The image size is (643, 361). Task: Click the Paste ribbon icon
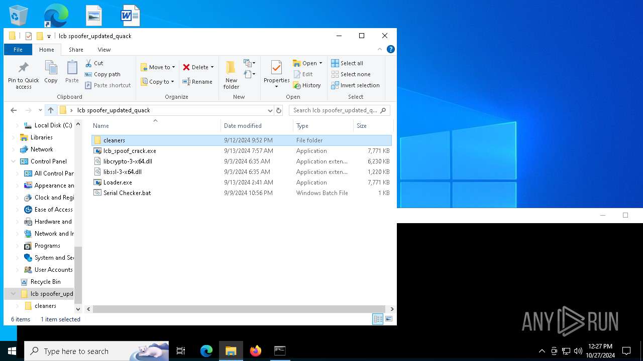point(72,68)
